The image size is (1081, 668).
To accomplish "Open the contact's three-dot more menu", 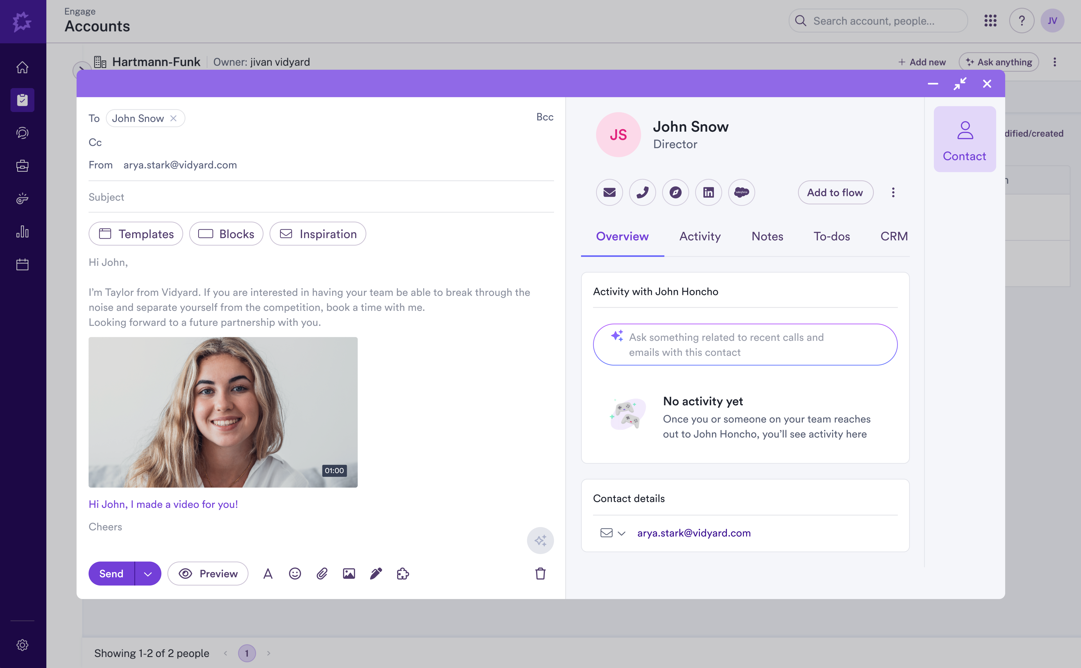I will tap(893, 193).
